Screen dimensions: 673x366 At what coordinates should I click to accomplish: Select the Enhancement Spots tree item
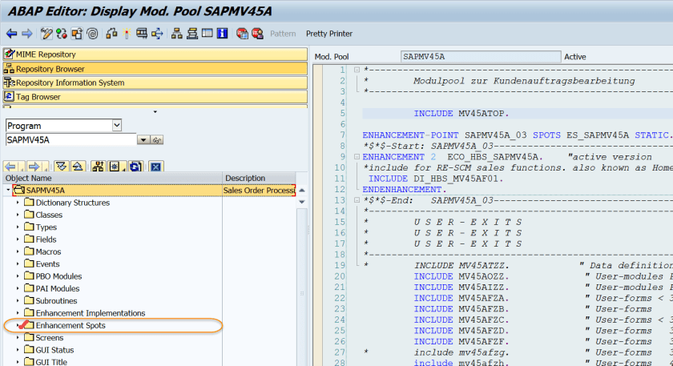(71, 326)
